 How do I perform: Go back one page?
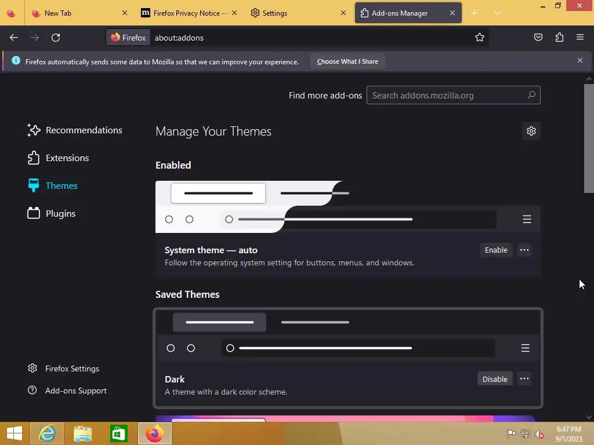click(x=14, y=38)
